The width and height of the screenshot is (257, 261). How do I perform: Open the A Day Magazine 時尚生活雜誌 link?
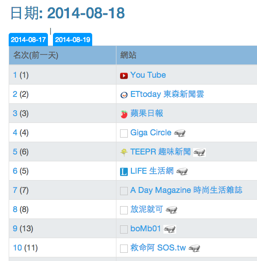click(186, 190)
